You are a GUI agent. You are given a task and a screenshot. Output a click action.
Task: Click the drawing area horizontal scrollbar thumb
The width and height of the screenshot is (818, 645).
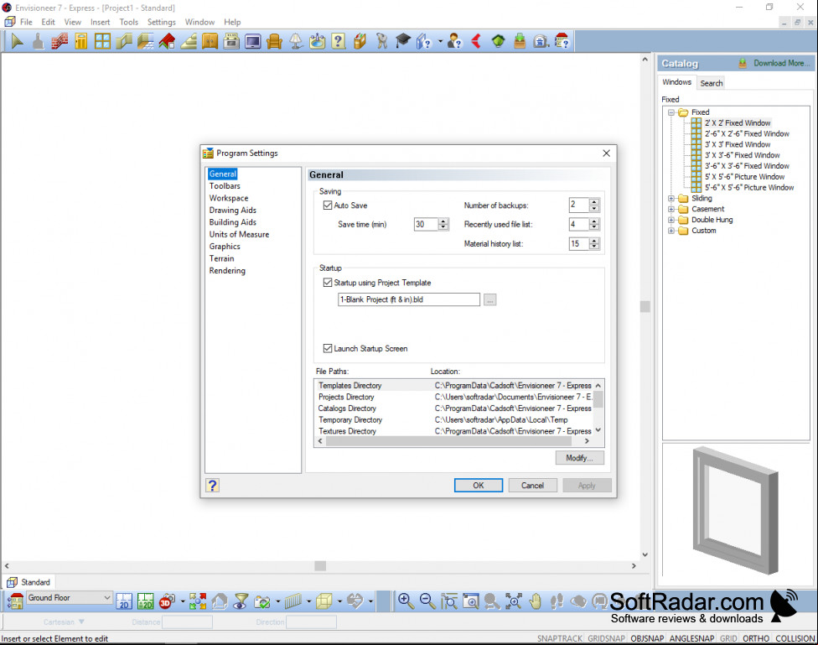click(x=320, y=565)
